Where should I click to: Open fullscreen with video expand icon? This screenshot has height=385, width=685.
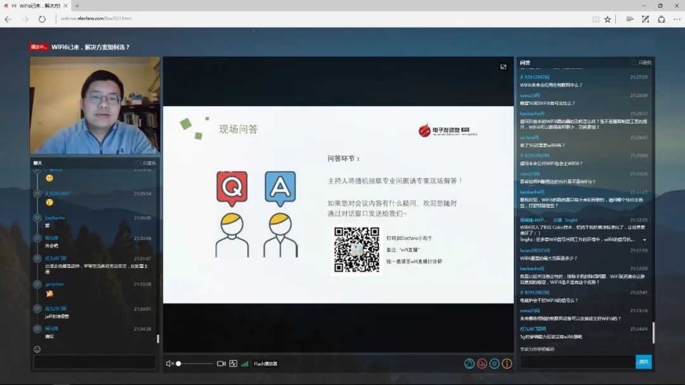click(x=504, y=66)
